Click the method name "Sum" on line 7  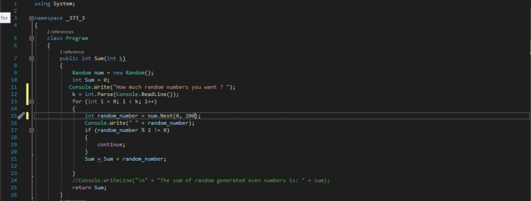tap(99, 58)
